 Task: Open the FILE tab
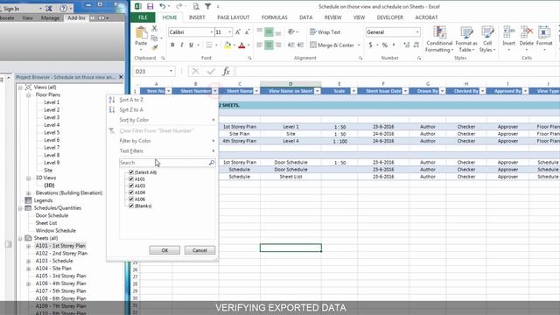pyautogui.click(x=143, y=17)
